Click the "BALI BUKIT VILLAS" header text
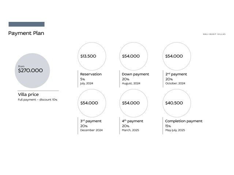The image size is (234, 175). [x=214, y=34]
